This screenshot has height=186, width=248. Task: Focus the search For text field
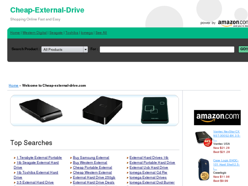[167, 49]
